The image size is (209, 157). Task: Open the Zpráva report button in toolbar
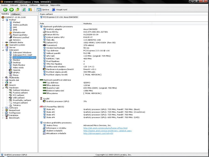click(x=43, y=10)
